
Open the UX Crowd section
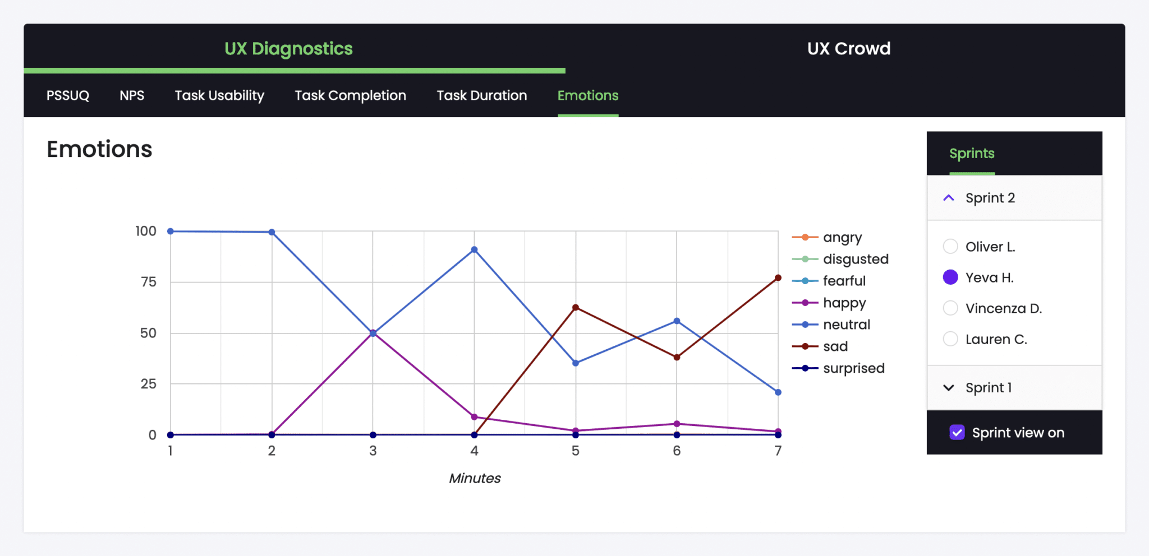(848, 49)
